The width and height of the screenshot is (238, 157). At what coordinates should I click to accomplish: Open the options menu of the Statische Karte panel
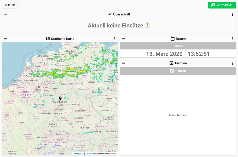coord(114,38)
